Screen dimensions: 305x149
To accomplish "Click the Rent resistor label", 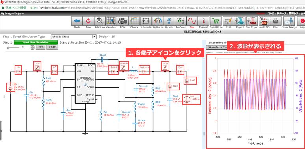I will [48, 78].
